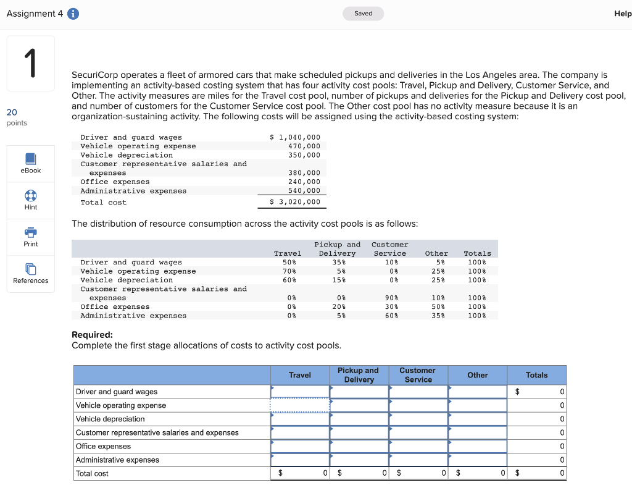Select the question number 1 box
632x493 pixels.
(30, 63)
